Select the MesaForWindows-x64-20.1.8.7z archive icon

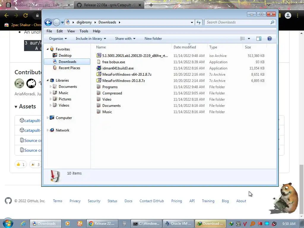pos(99,74)
